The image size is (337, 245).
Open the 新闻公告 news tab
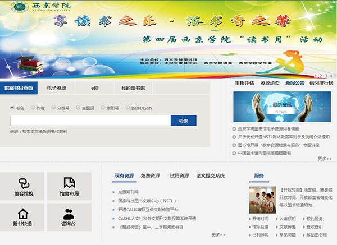(x=295, y=83)
